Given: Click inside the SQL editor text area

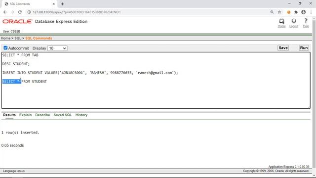Looking at the screenshot, I should [x=156, y=80].
